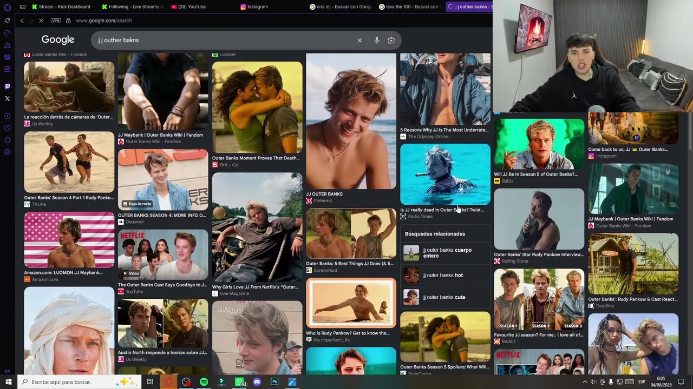
Task: Open Twitch from the Opera sidebar
Action: click(7, 86)
